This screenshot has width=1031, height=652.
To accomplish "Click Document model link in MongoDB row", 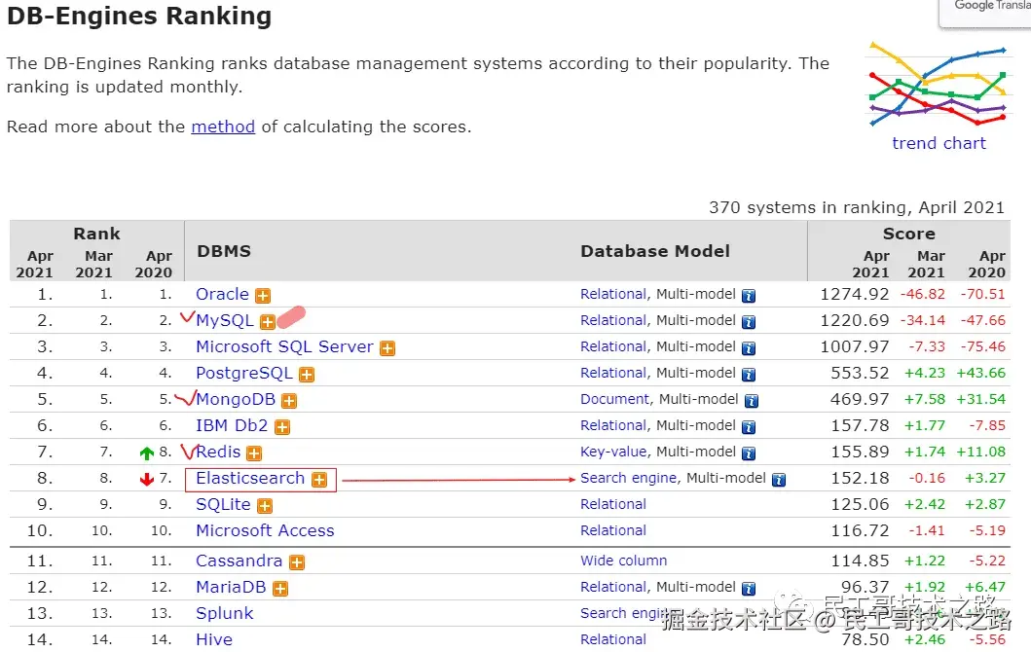I will click(614, 399).
